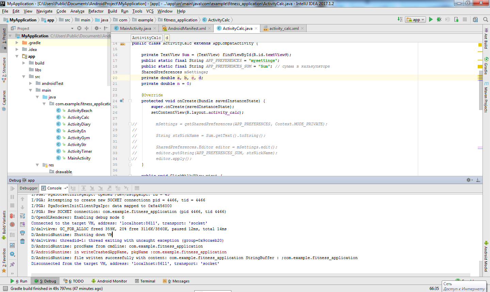Mute breakpoints in debug sidebar

coord(12,224)
